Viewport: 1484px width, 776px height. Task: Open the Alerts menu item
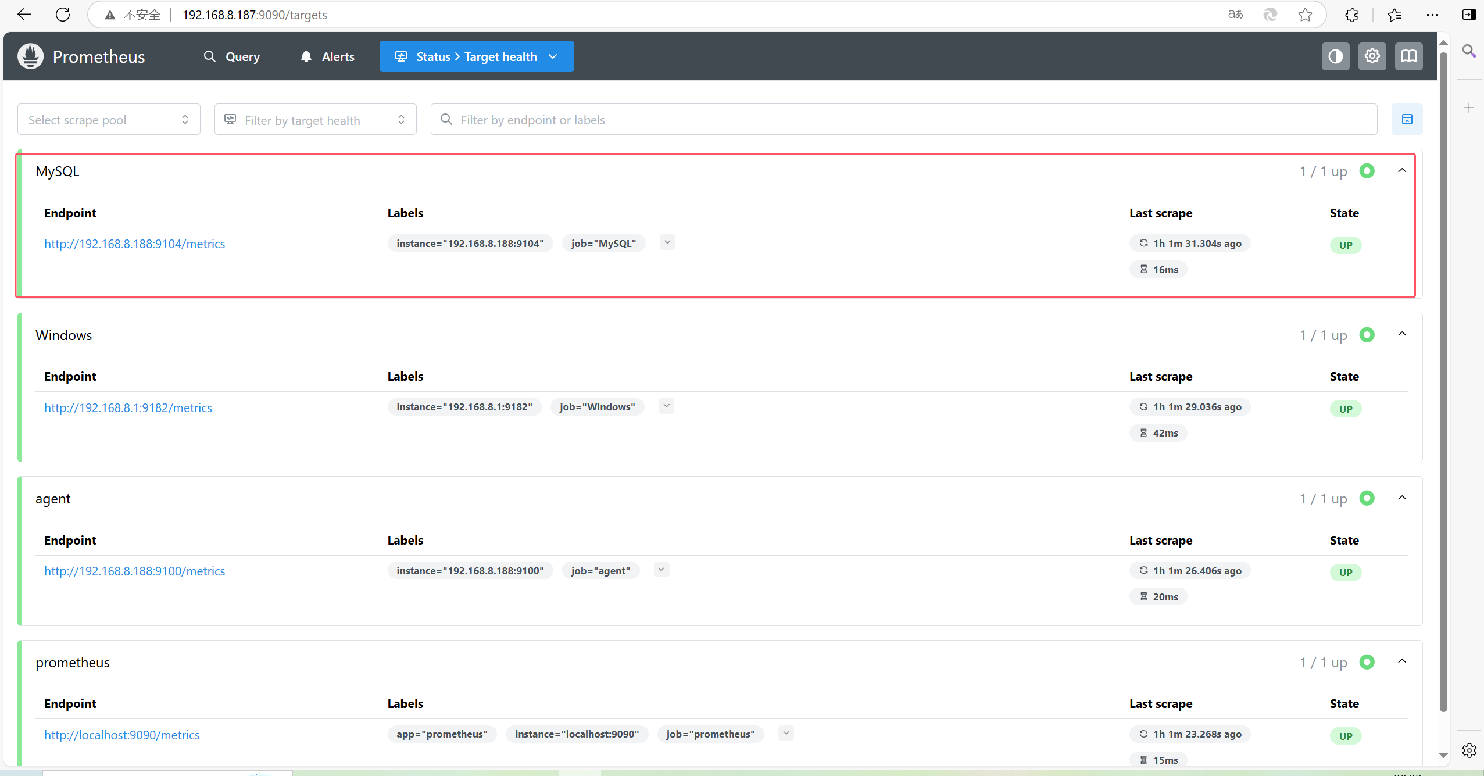coord(327,56)
